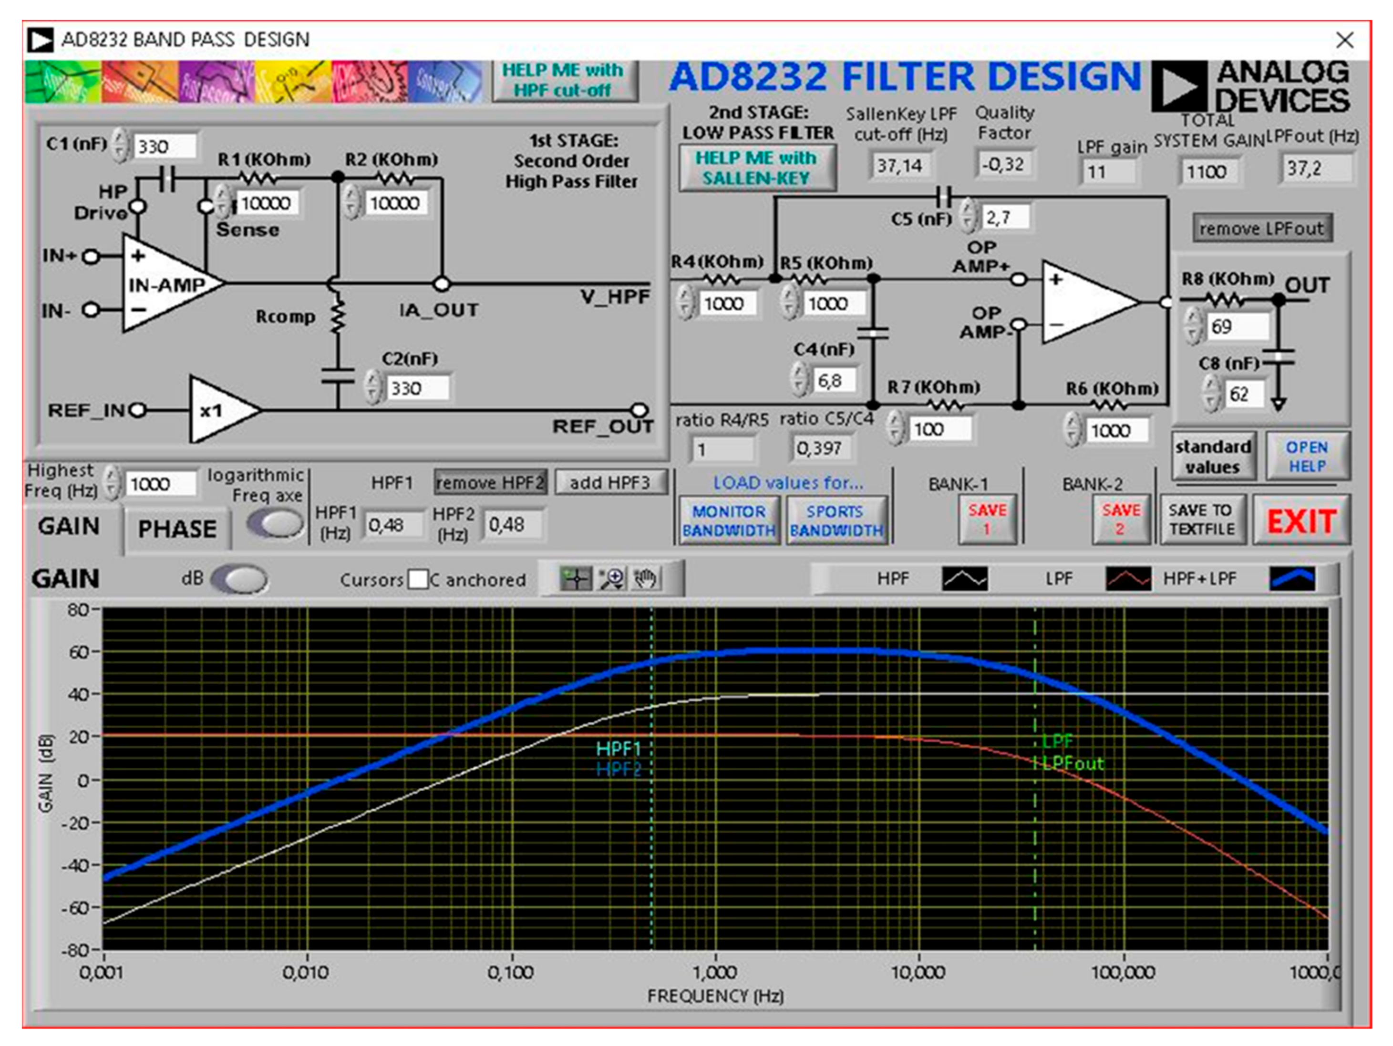
Task: Click the C4 value field showing 6,8
Action: [835, 380]
